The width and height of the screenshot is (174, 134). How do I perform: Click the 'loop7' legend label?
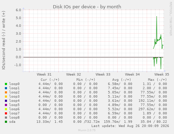point(14,113)
